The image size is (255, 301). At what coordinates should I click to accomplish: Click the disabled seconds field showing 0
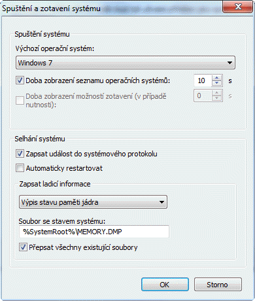click(x=203, y=96)
